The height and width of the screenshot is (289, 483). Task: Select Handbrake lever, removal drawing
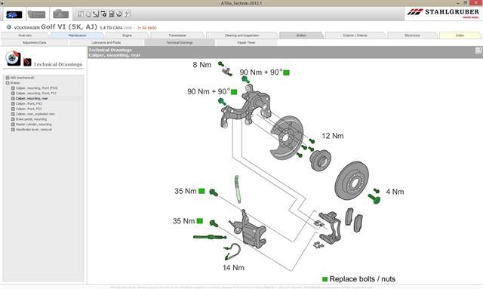33,130
